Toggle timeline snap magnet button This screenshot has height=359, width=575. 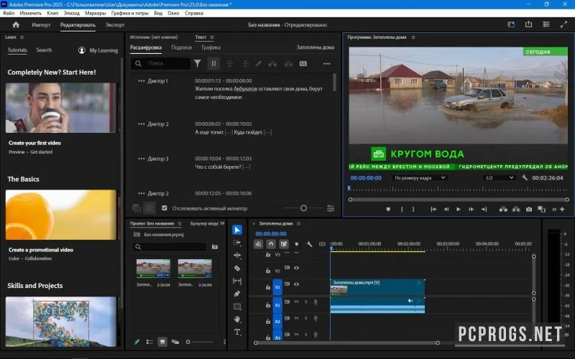(x=271, y=244)
